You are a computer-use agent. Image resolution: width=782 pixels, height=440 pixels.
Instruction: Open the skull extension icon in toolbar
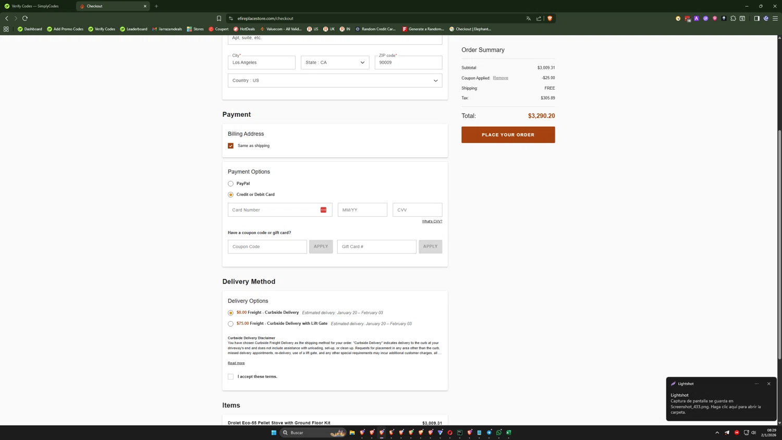tap(724, 18)
